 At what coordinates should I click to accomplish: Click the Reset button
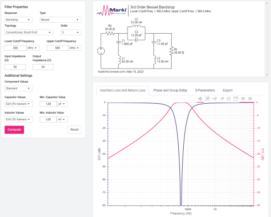[x=75, y=130]
